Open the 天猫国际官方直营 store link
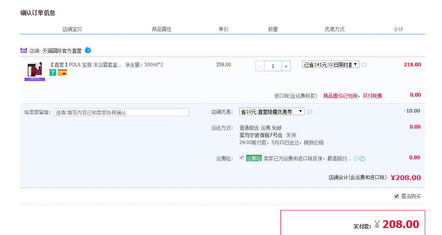The width and height of the screenshot is (442, 235). pos(62,51)
